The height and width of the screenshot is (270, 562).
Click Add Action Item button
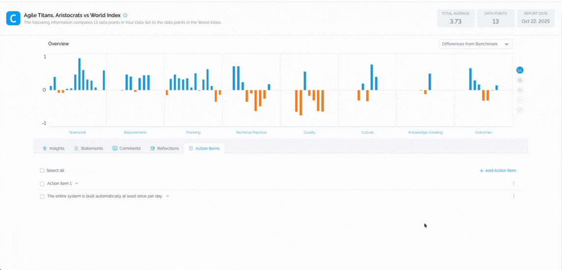coord(498,171)
